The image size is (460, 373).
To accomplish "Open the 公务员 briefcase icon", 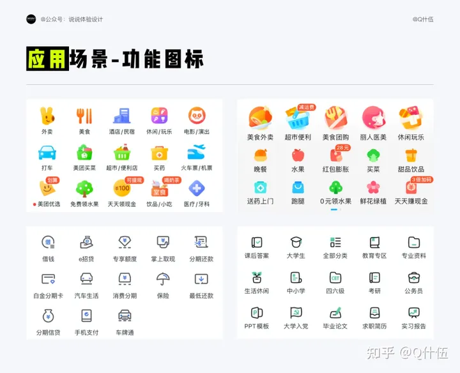I will (414, 277).
